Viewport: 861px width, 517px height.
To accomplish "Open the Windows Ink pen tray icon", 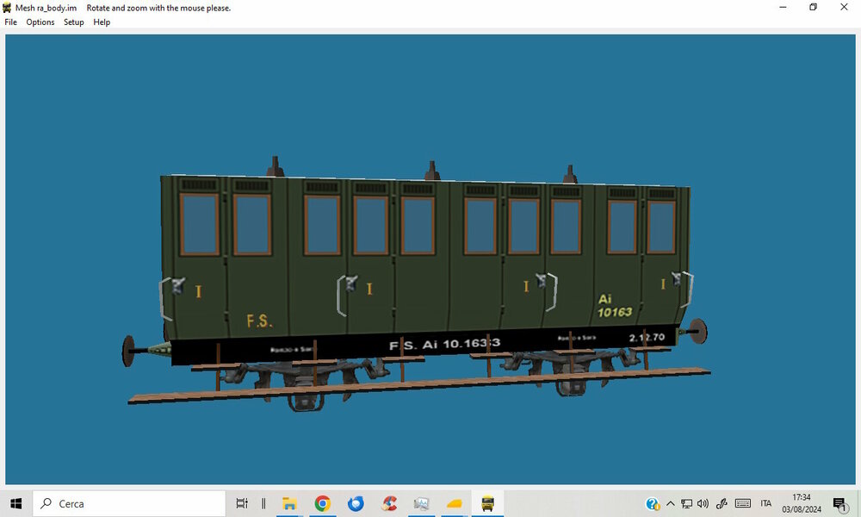I will 722,503.
